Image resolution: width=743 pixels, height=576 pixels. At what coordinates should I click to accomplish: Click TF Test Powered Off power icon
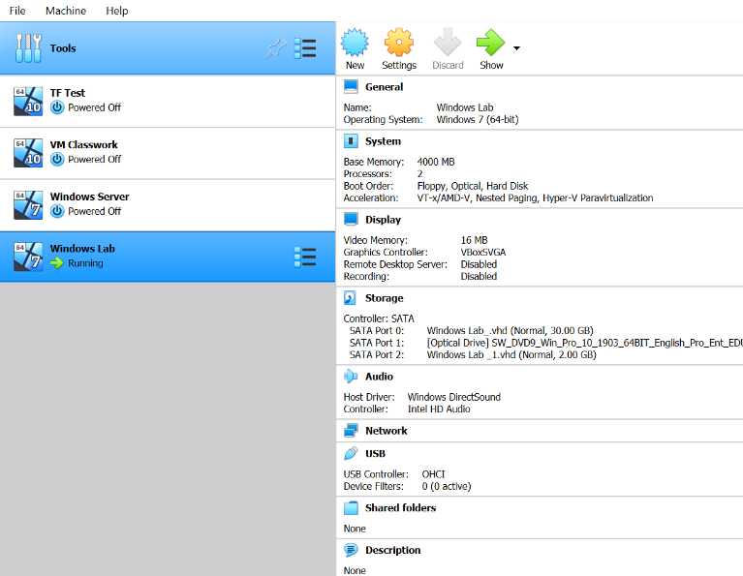click(57, 107)
